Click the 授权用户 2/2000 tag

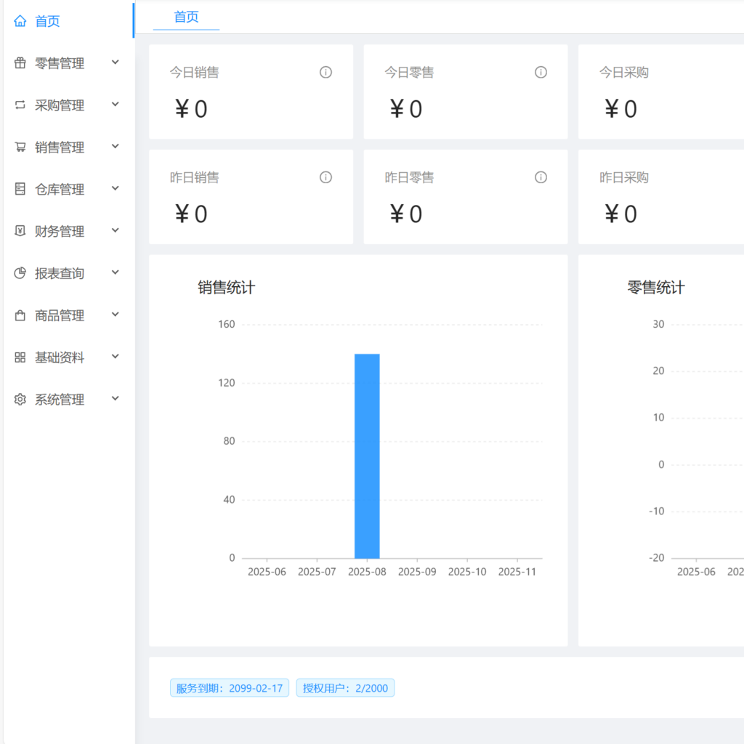[345, 688]
